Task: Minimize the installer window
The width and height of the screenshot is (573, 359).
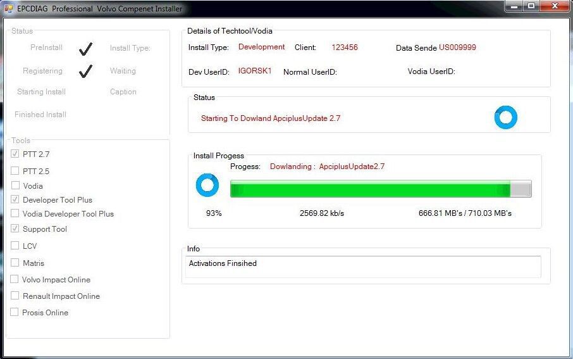Action: [x=515, y=6]
